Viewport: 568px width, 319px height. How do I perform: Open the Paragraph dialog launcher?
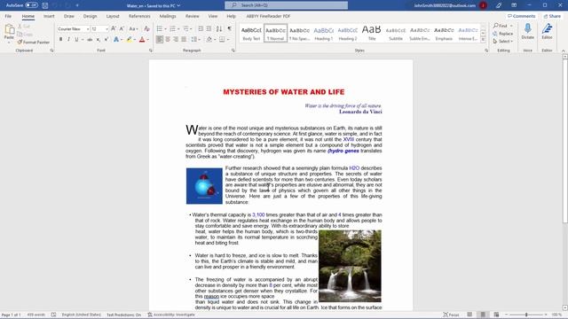pos(233,51)
